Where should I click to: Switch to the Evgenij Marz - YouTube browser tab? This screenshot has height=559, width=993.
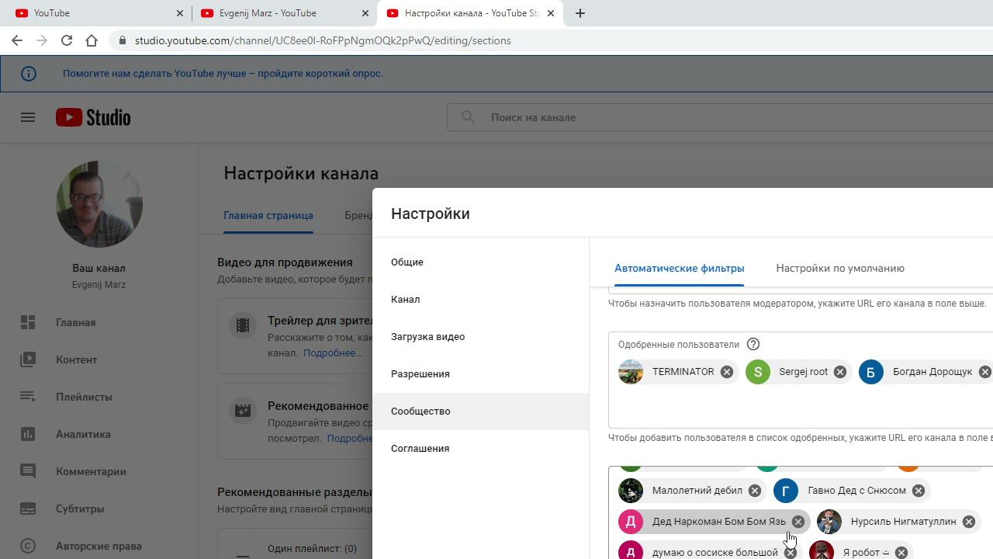tap(284, 13)
